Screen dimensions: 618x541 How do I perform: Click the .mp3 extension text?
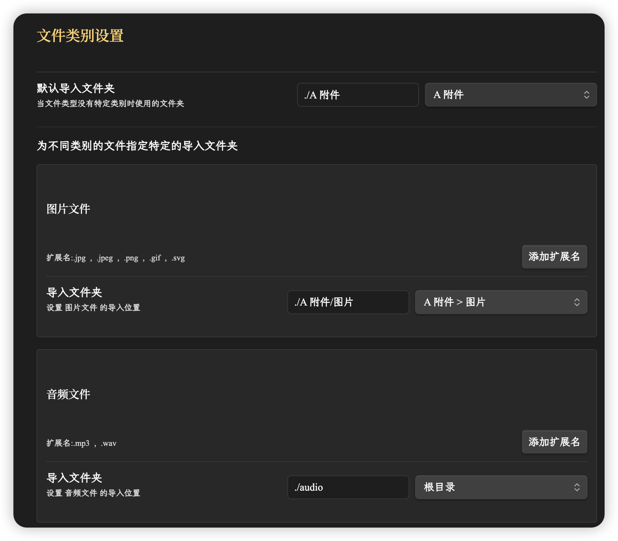point(81,444)
